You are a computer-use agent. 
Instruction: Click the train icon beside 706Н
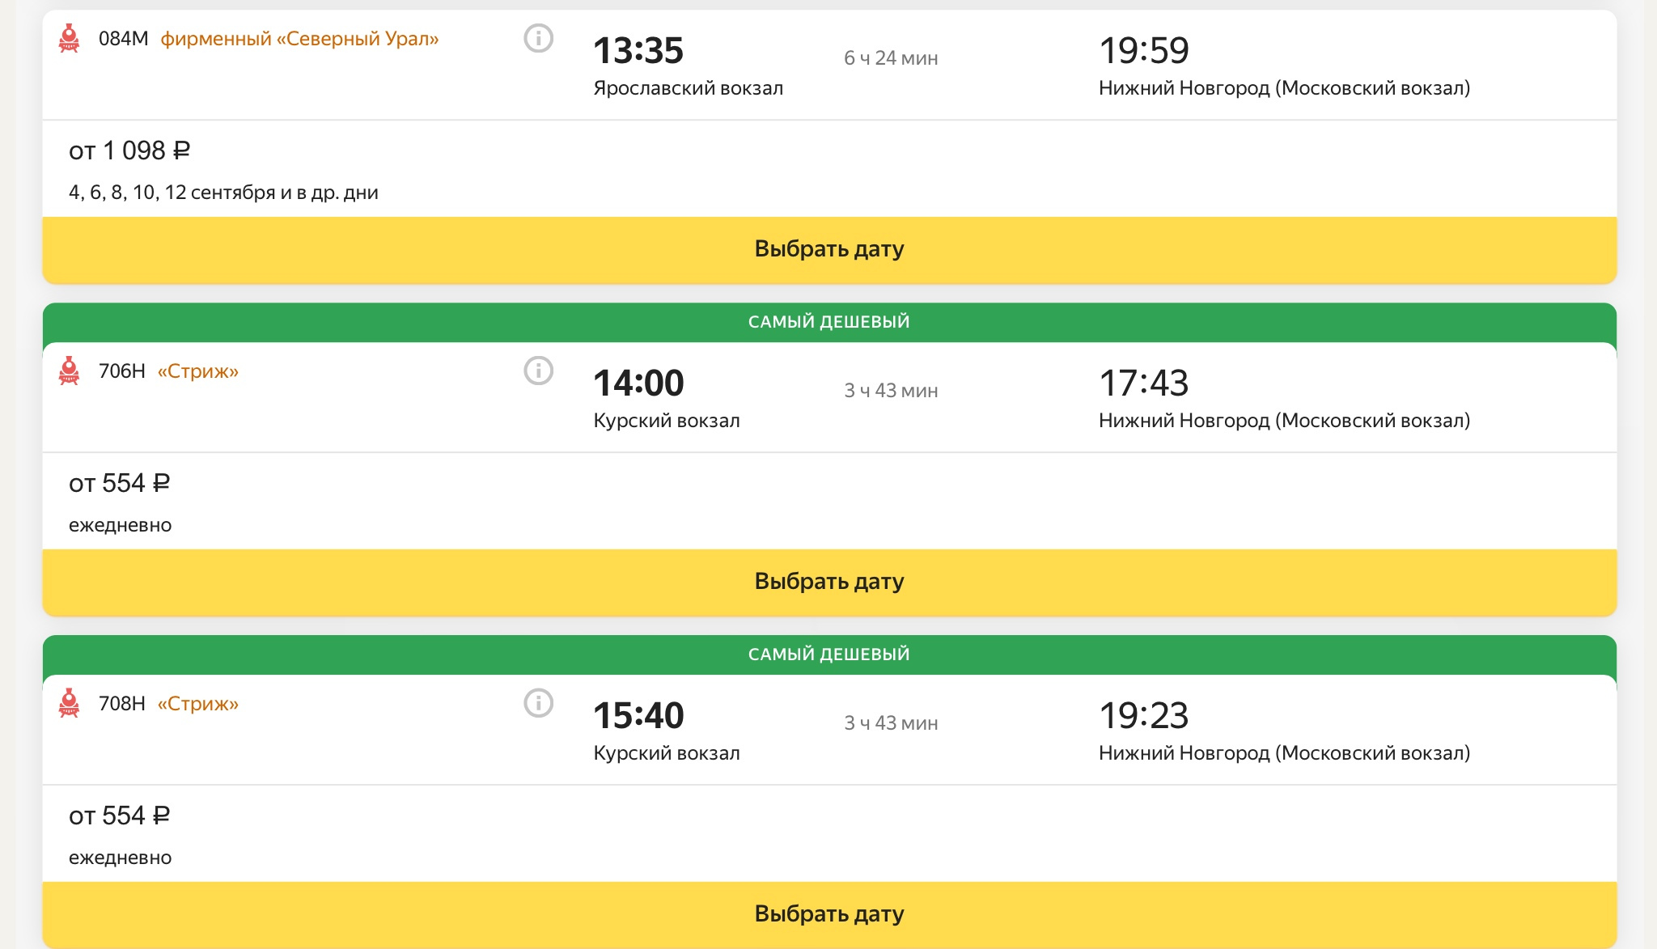[x=70, y=371]
